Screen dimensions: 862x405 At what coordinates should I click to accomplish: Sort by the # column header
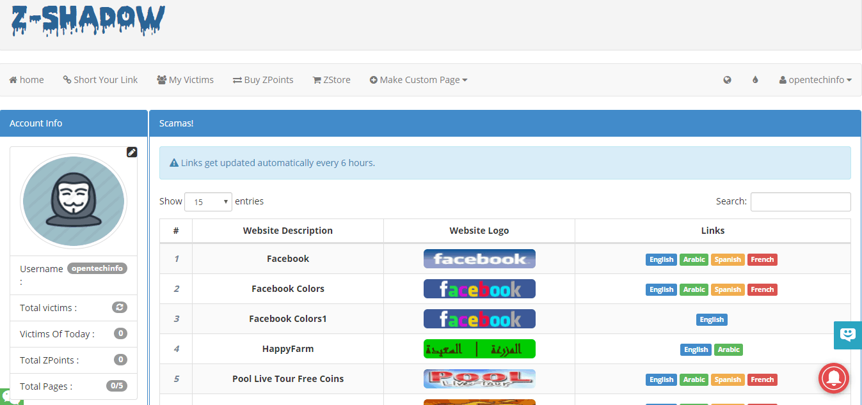pos(176,231)
